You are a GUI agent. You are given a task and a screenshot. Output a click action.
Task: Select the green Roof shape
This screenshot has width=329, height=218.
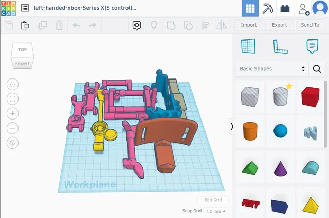click(x=250, y=168)
